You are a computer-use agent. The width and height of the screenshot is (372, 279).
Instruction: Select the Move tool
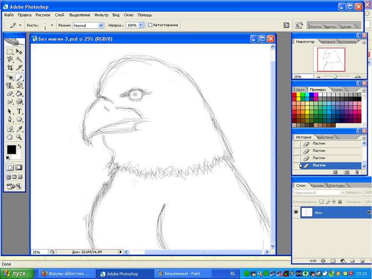click(x=20, y=52)
